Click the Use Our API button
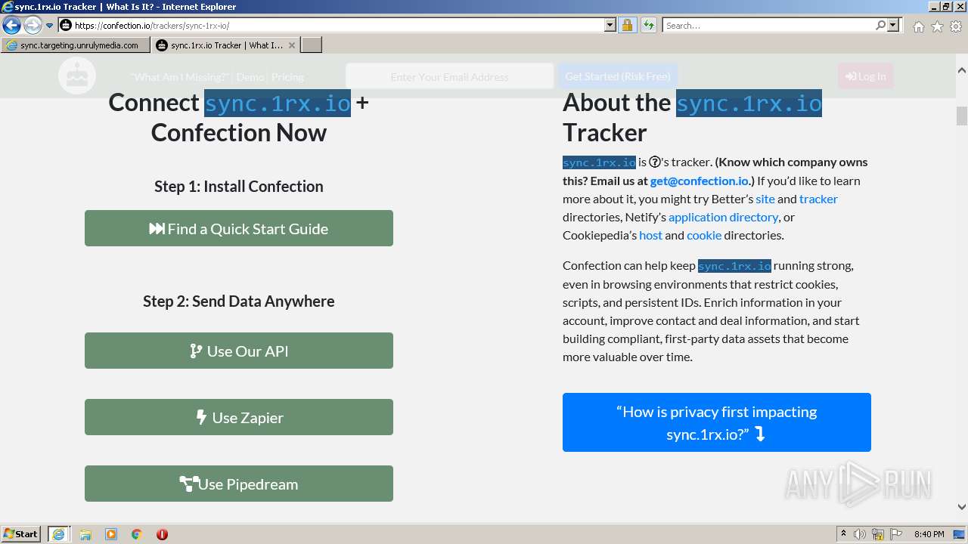 [239, 351]
